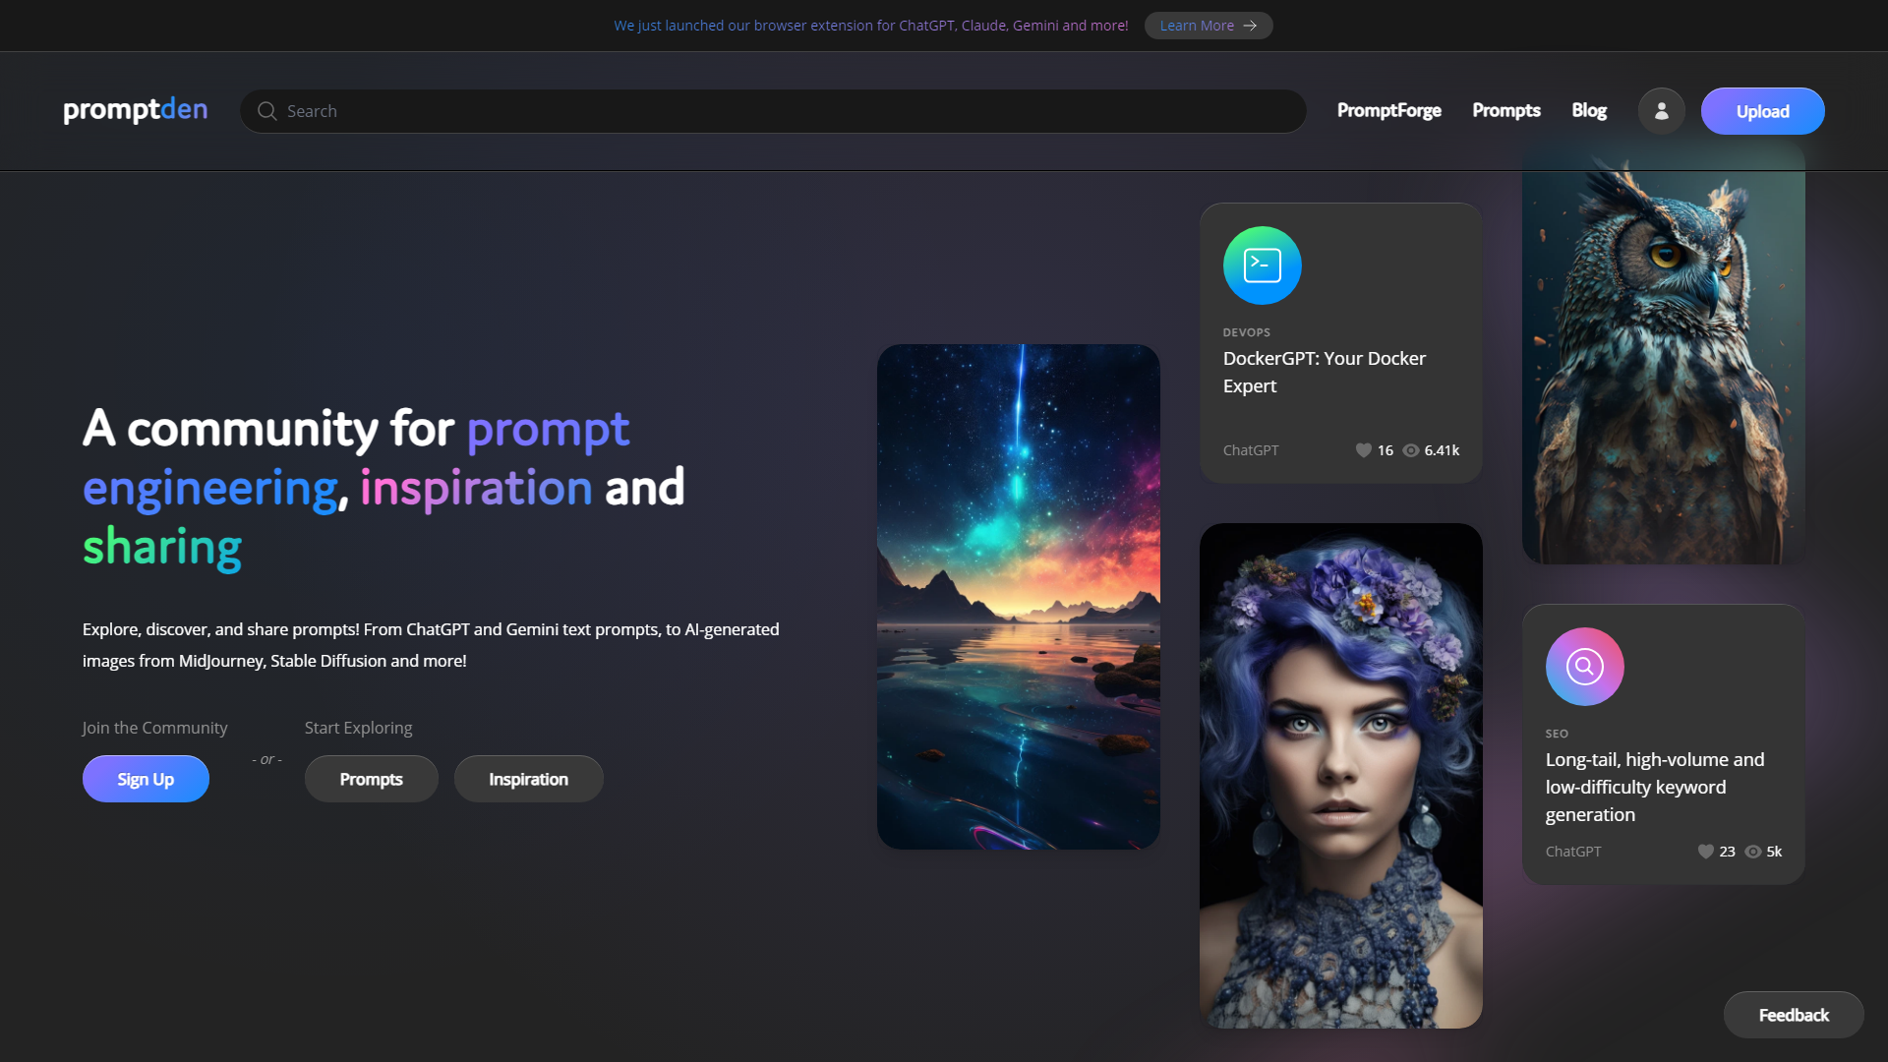Click the user profile icon
Image resolution: width=1888 pixels, height=1062 pixels.
(x=1661, y=111)
